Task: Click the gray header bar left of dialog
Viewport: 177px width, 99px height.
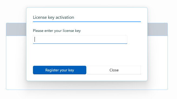Action: (16, 30)
